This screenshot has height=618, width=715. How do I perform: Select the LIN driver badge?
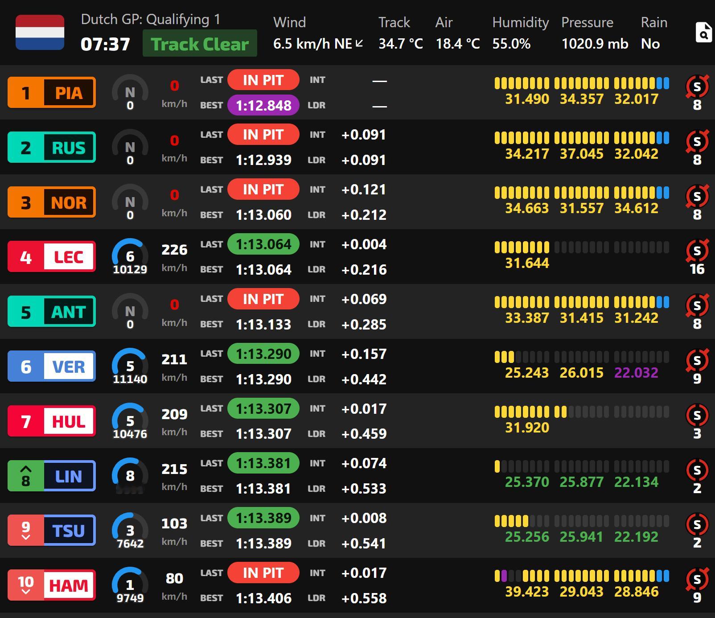[52, 476]
